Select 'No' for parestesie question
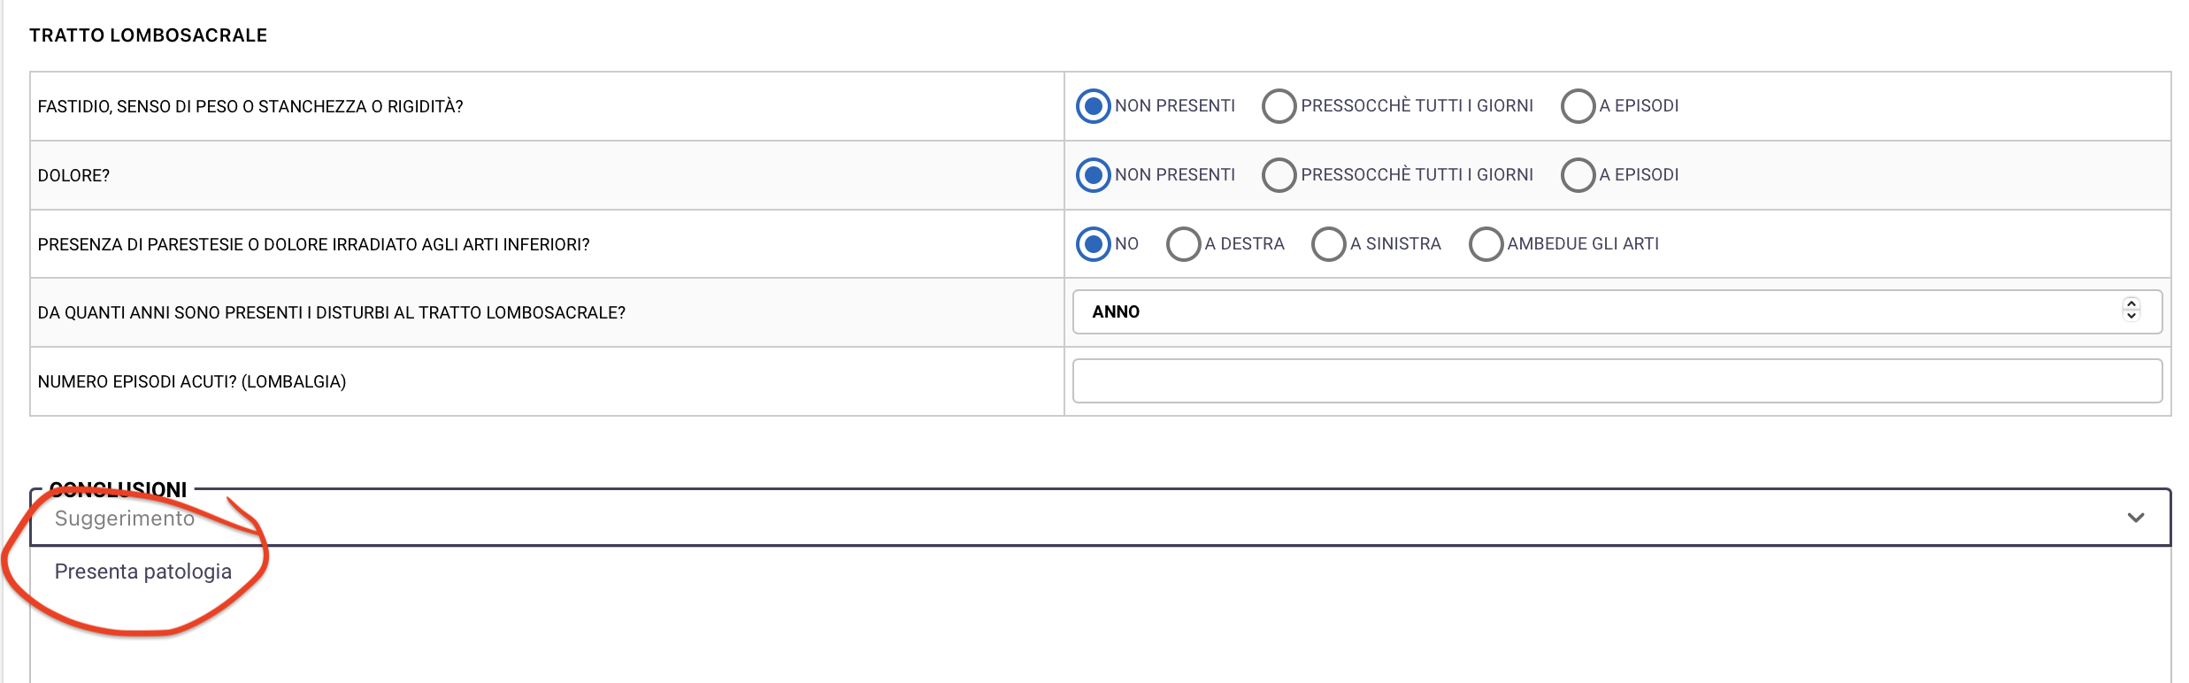This screenshot has height=683, width=2189. tap(1093, 244)
